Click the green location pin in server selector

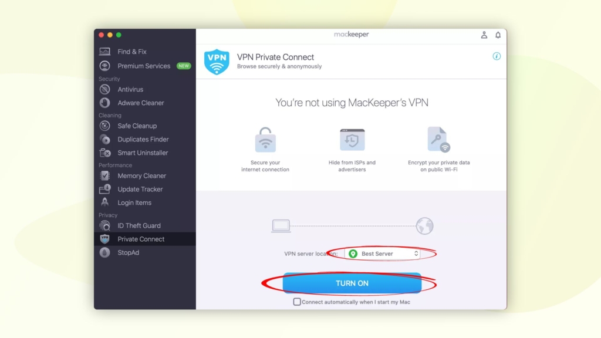(x=353, y=253)
